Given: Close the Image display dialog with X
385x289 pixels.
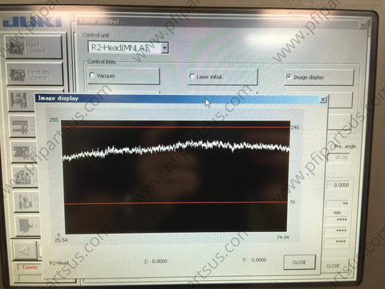Looking at the screenshot, I should point(323,100).
